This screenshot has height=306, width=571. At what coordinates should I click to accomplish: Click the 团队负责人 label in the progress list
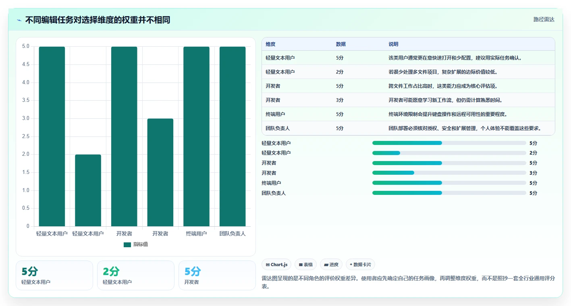point(274,193)
